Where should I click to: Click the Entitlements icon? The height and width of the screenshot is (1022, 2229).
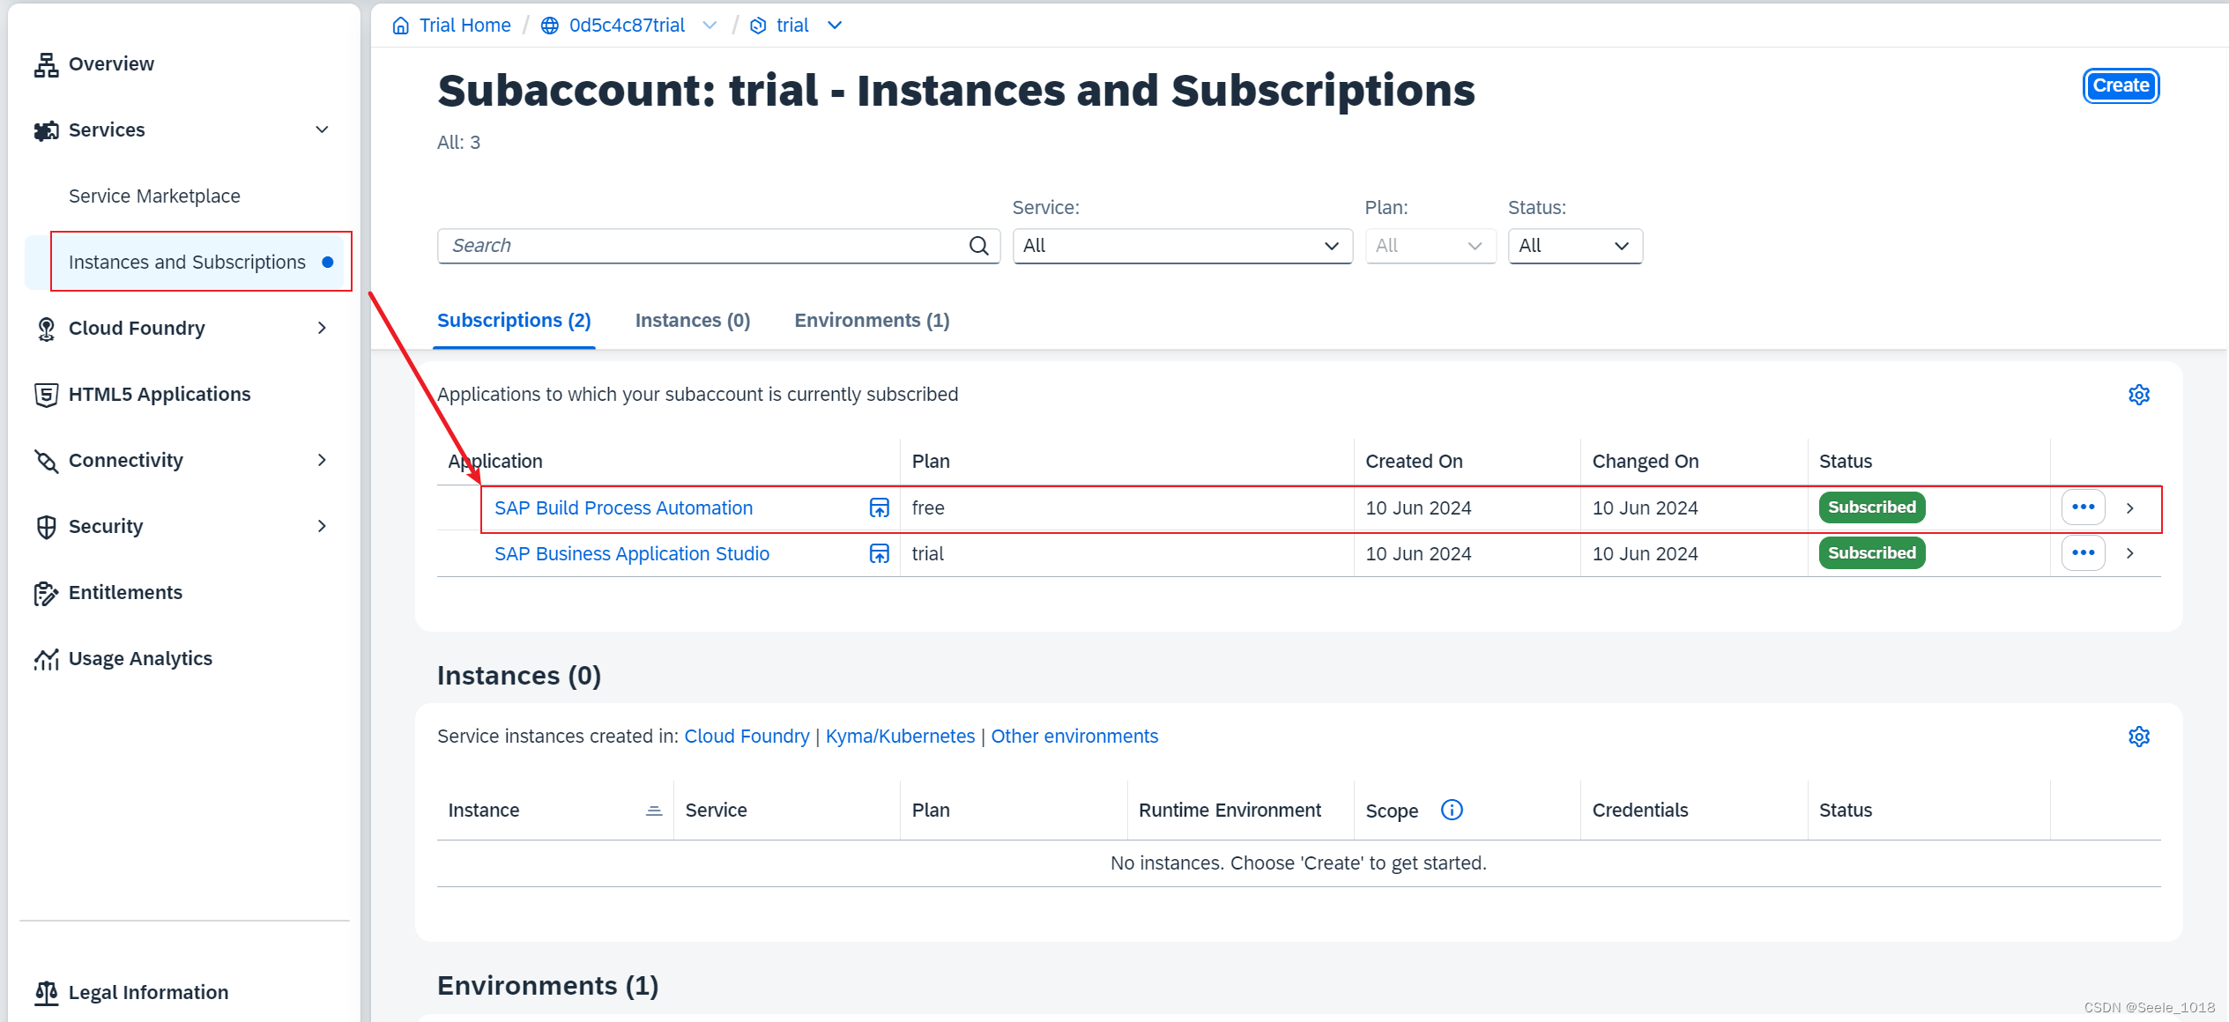point(46,593)
